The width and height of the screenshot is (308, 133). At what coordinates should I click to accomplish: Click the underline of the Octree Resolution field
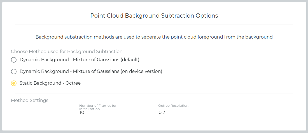click(x=194, y=117)
